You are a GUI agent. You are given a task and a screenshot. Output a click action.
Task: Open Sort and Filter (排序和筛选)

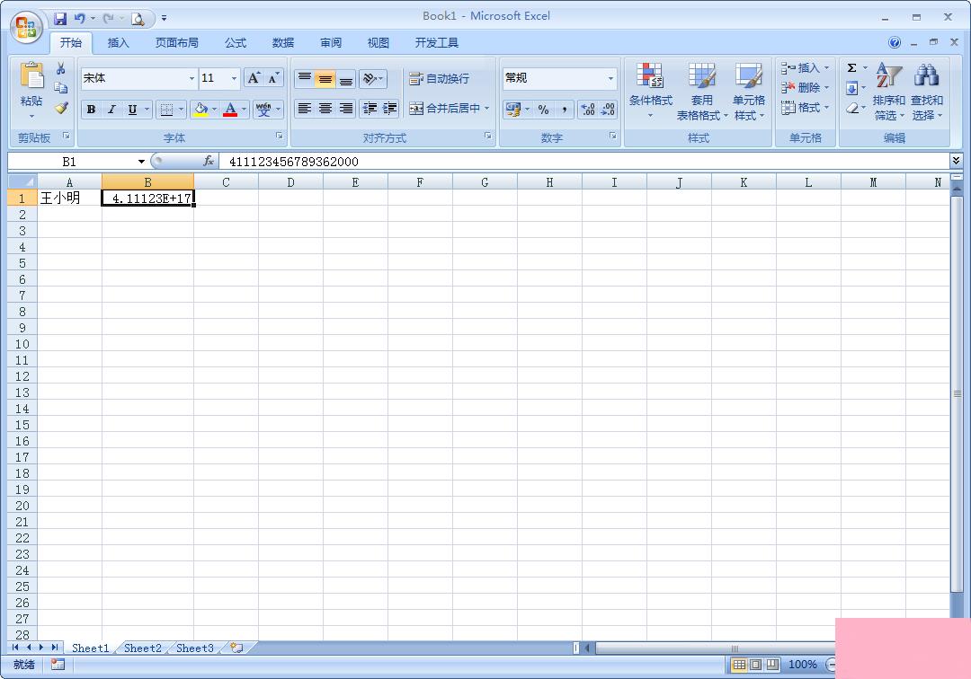pos(888,91)
